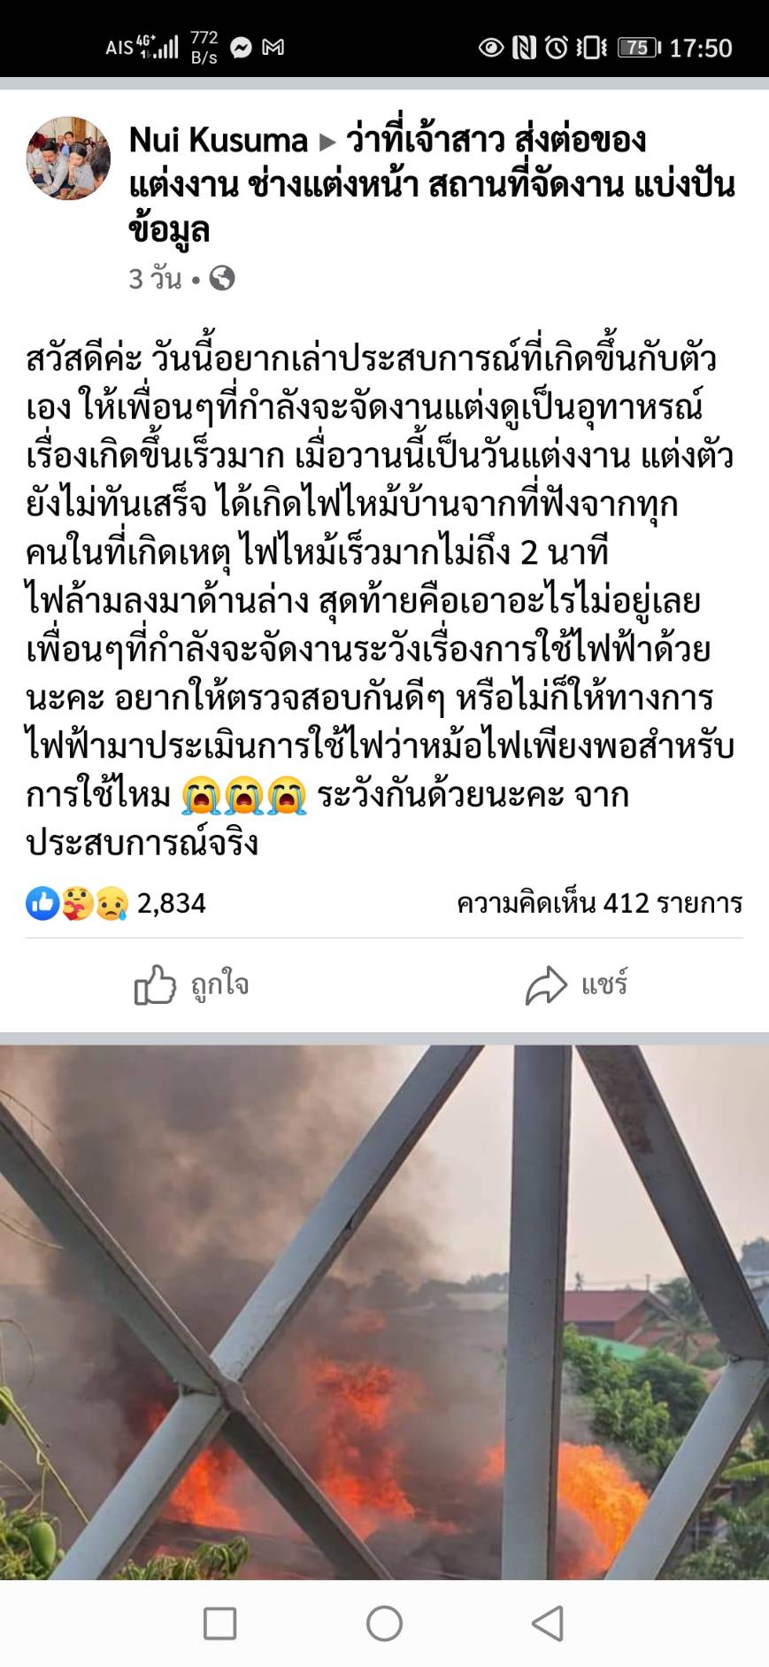Open the group name ว่าที่เจ้าสาว link
The image size is (769, 1667).
[432, 184]
